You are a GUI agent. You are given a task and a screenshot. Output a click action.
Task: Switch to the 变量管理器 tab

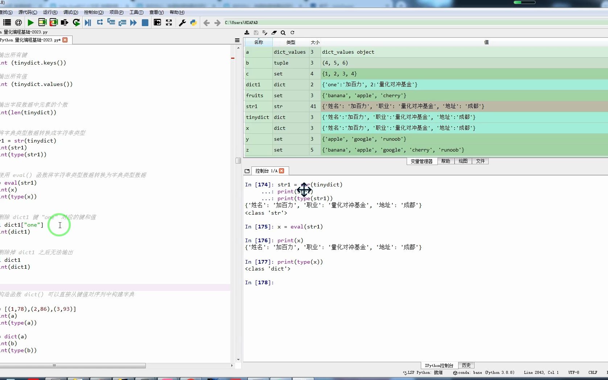pos(422,161)
